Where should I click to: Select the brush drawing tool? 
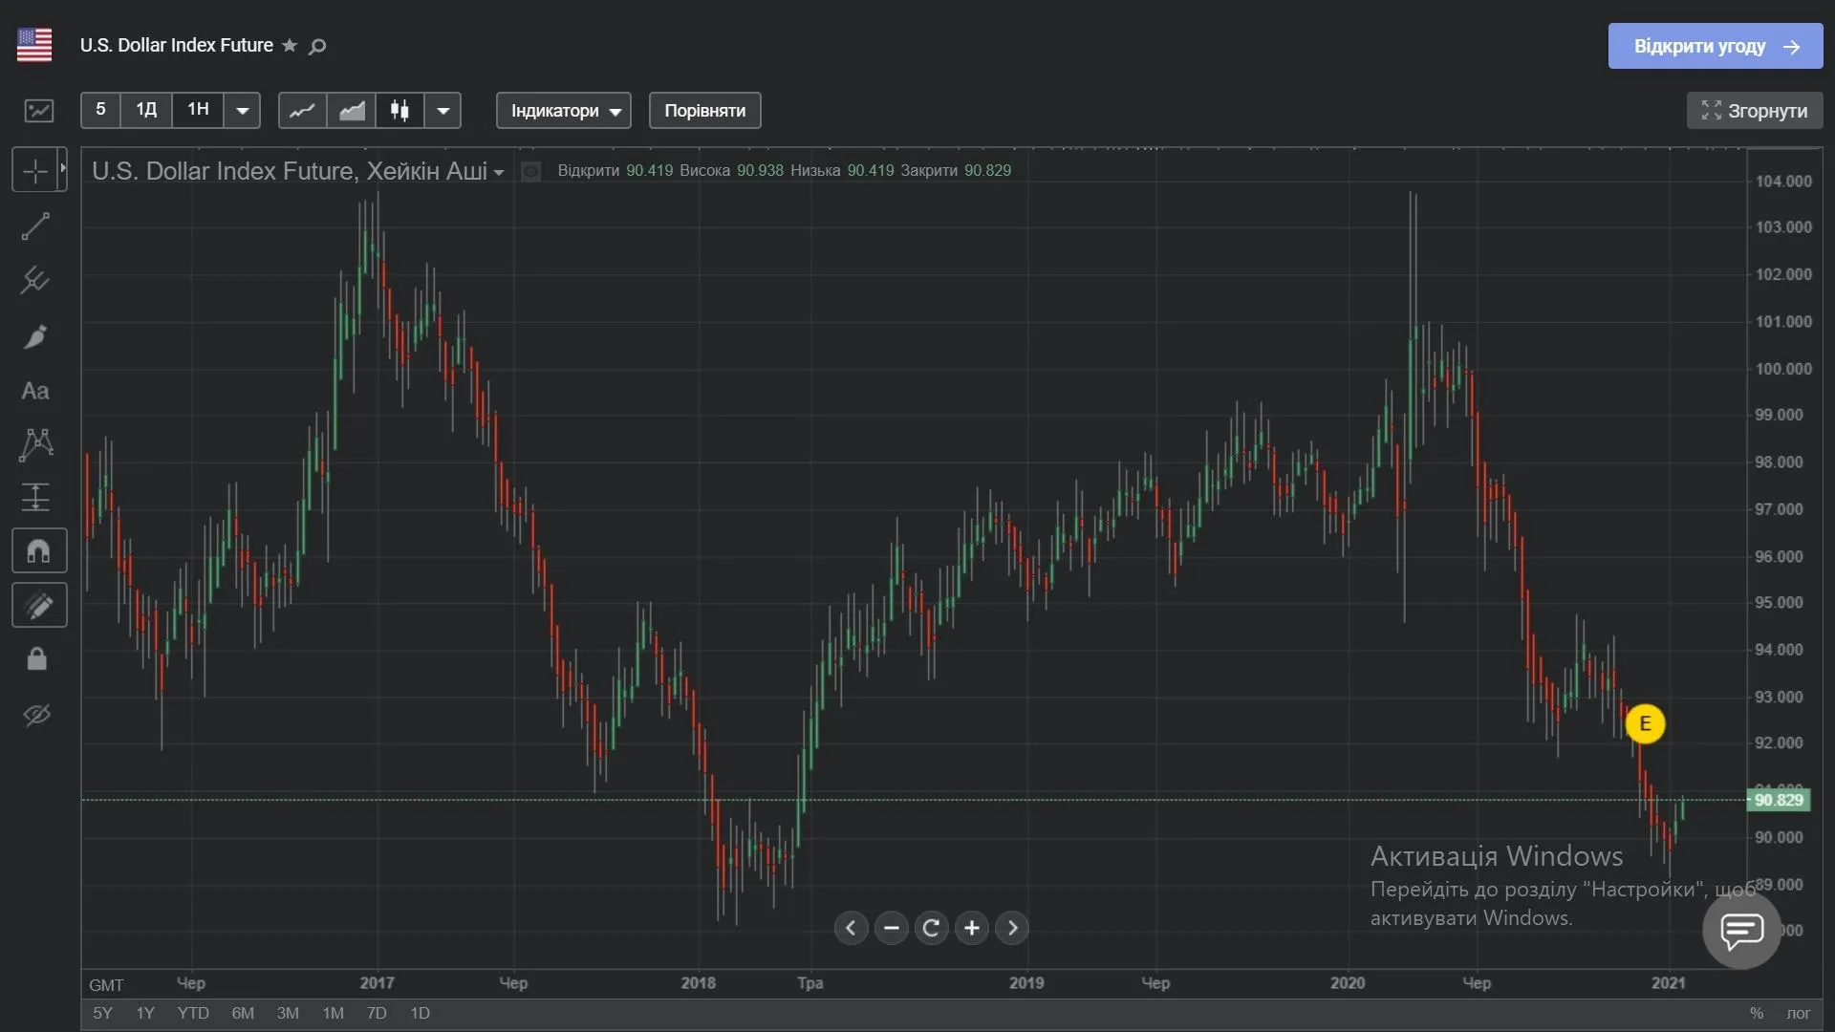[35, 336]
